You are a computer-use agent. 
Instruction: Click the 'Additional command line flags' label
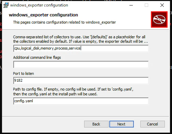[37, 57]
